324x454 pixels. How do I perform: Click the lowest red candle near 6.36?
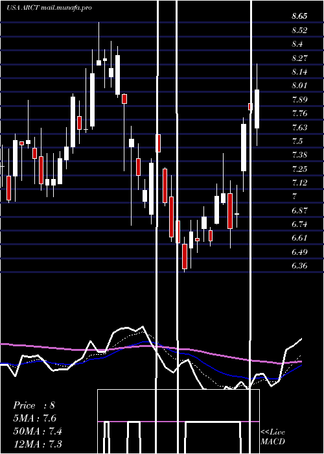[185, 257]
